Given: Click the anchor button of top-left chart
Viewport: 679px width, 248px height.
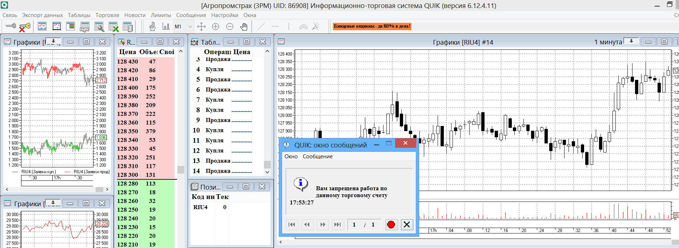Looking at the screenshot, I should click(53, 41).
